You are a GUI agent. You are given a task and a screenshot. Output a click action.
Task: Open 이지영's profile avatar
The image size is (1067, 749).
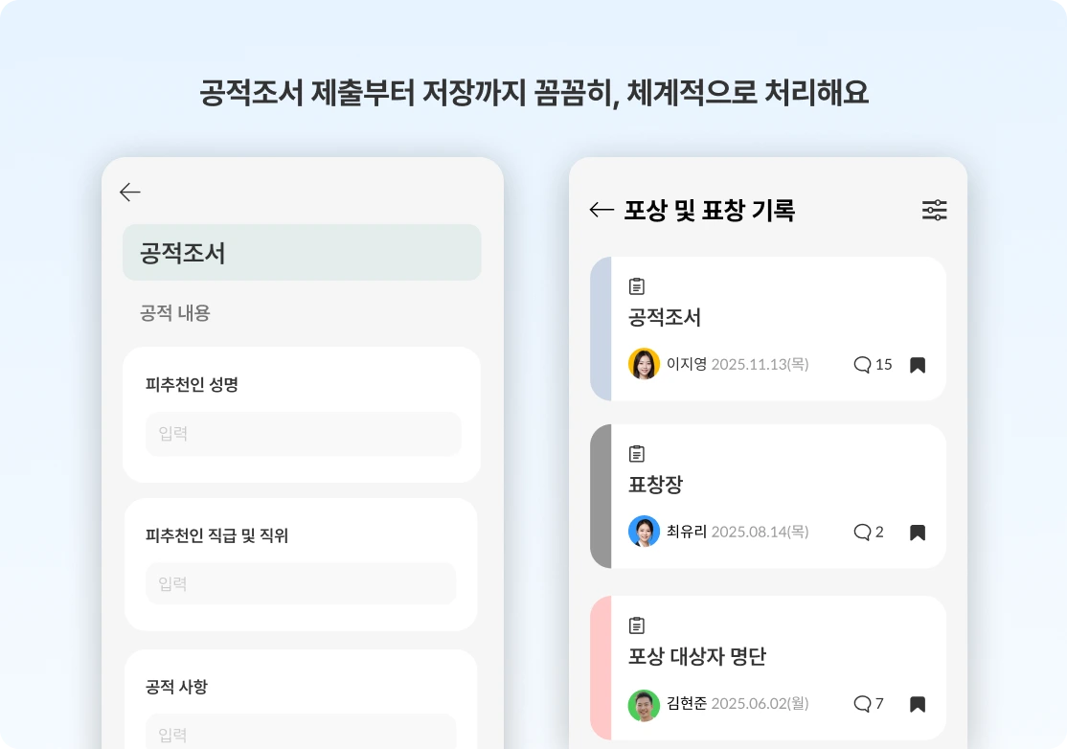pos(644,364)
